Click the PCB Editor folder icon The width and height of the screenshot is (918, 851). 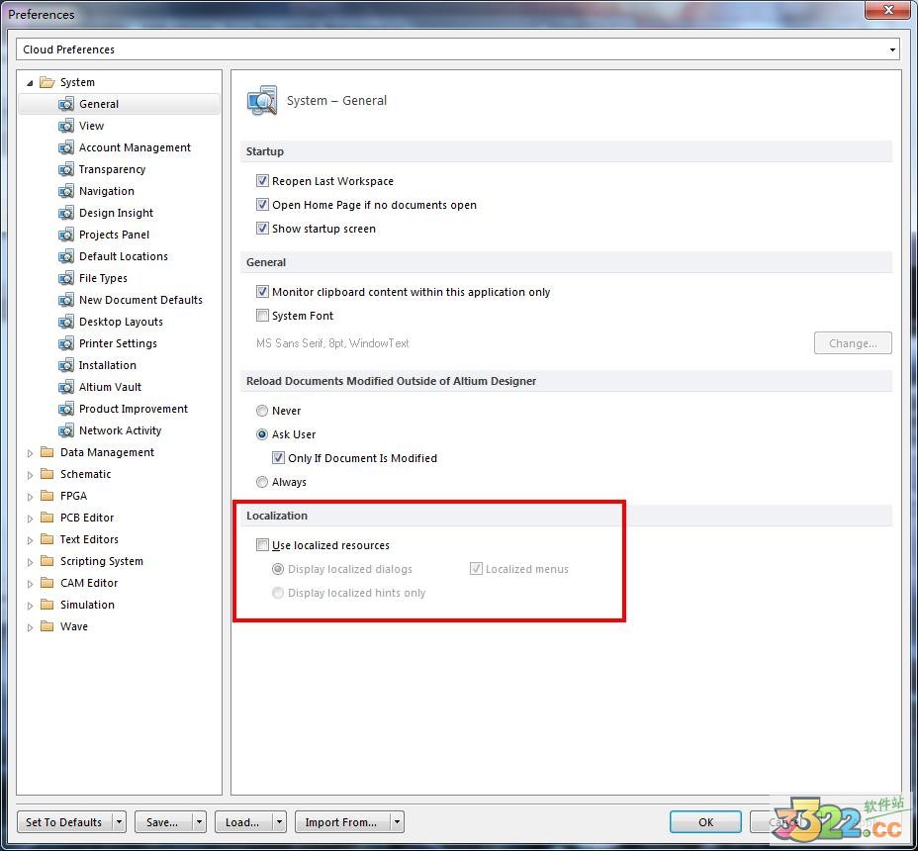tap(46, 518)
